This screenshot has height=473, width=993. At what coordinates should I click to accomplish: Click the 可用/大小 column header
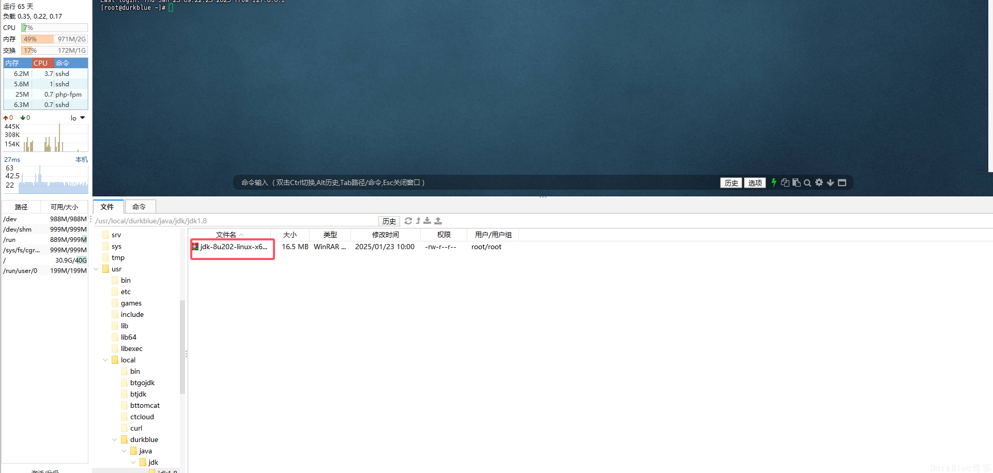[64, 207]
